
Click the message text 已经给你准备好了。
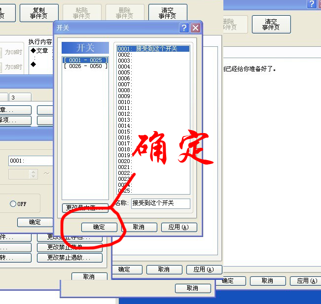251,69
